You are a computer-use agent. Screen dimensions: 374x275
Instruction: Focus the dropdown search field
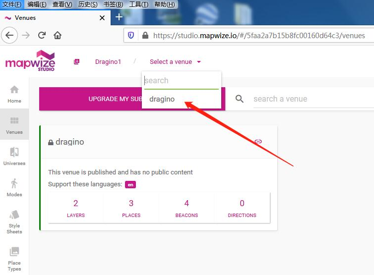[x=182, y=81]
